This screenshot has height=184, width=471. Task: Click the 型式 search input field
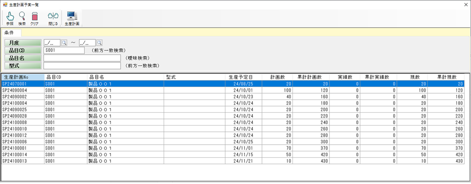point(82,66)
